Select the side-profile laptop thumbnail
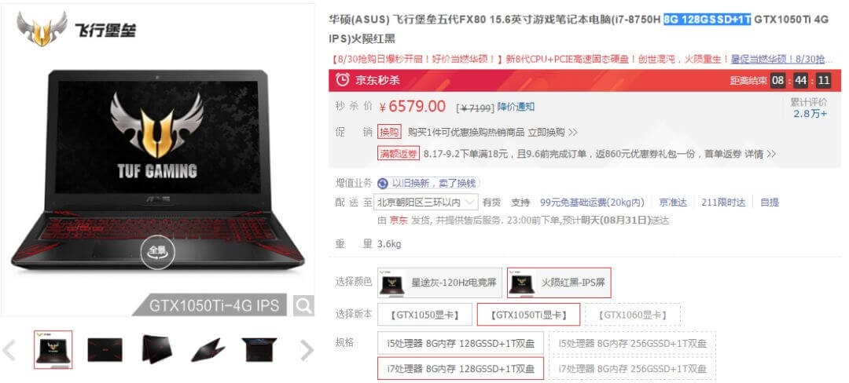849x383 pixels. coord(208,350)
